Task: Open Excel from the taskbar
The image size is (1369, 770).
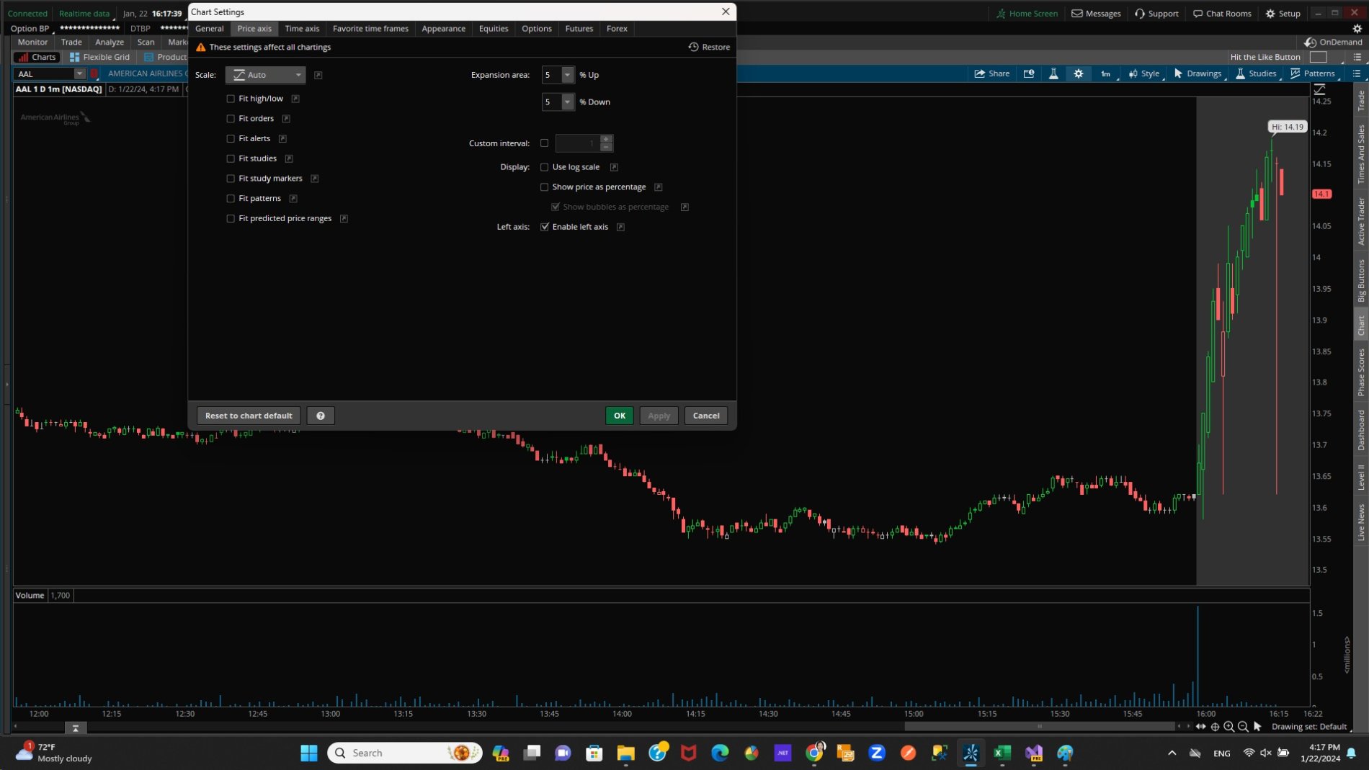Action: pyautogui.click(x=1002, y=753)
